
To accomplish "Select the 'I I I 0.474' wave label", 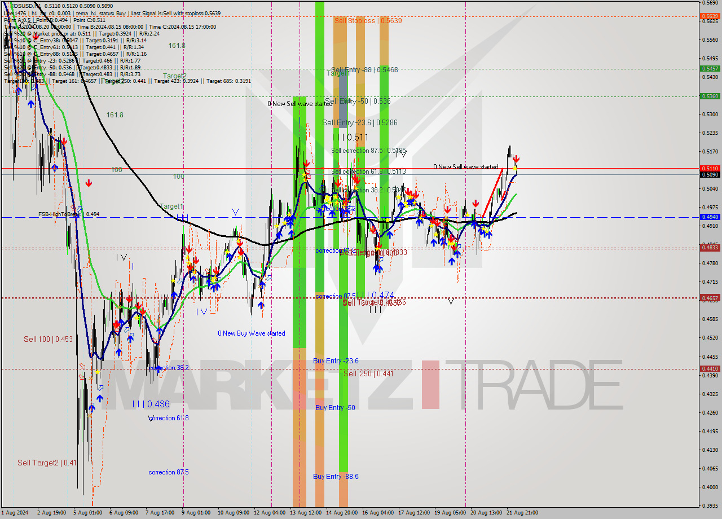I will 375,295.
